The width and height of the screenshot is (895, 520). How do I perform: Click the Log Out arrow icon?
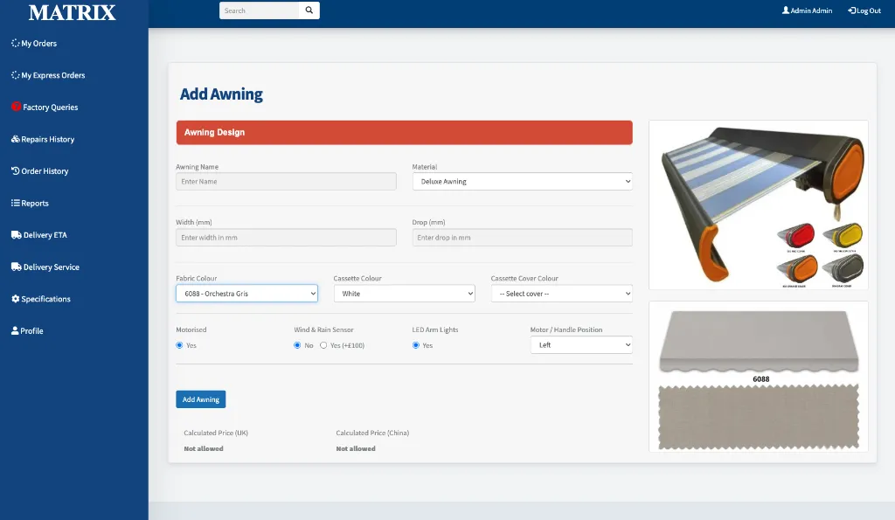[851, 10]
